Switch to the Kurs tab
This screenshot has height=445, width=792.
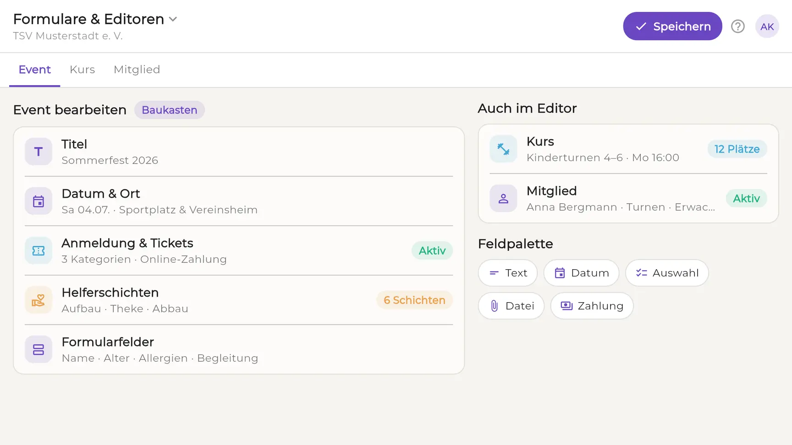pos(82,70)
